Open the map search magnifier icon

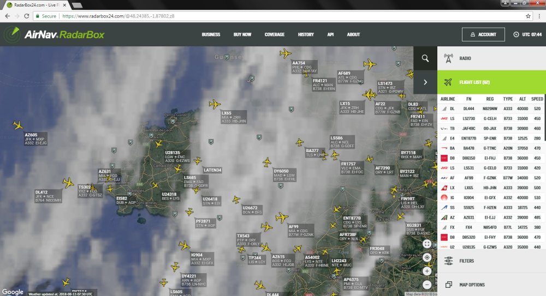click(425, 58)
